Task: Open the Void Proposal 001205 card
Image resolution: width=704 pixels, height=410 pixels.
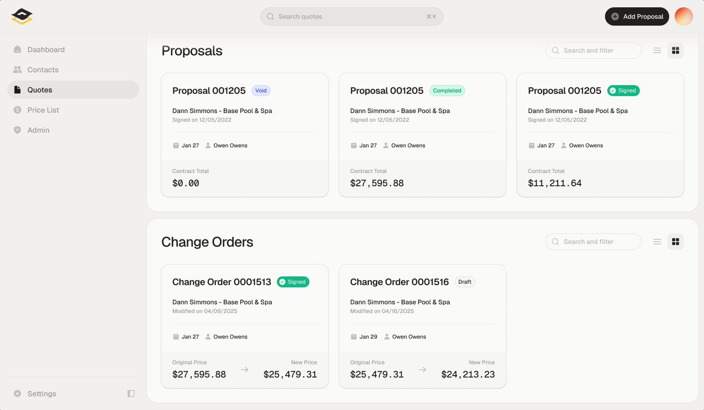Action: pyautogui.click(x=245, y=135)
